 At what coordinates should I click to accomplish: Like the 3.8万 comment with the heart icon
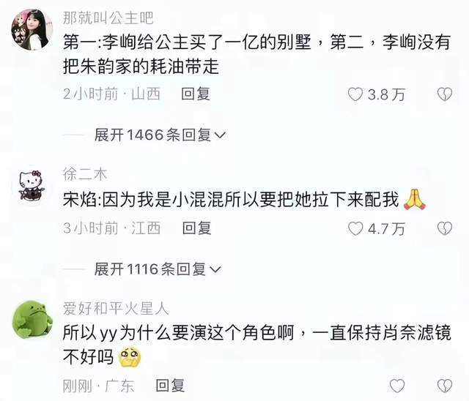point(355,94)
